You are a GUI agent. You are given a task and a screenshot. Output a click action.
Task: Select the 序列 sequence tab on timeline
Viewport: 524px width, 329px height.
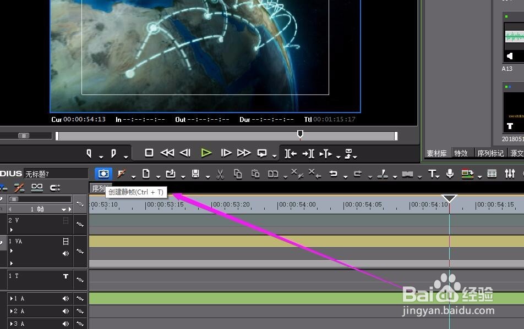point(98,188)
